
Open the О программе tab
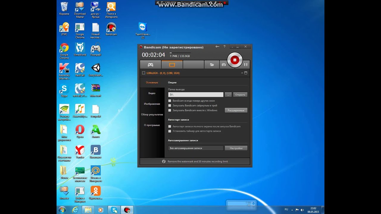[152, 125]
